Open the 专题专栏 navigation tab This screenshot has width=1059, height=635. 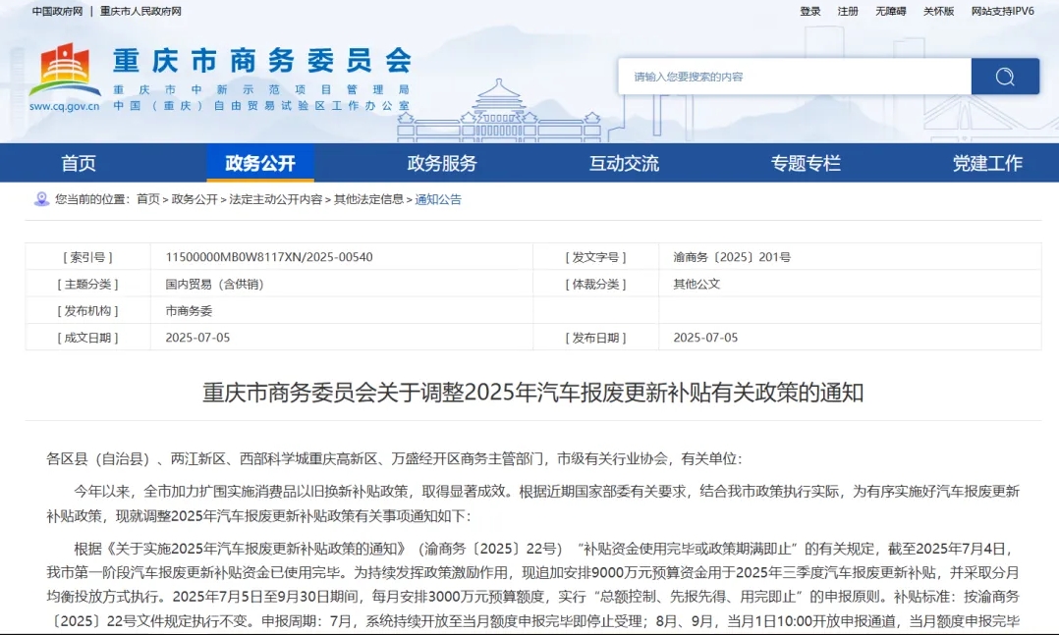806,163
